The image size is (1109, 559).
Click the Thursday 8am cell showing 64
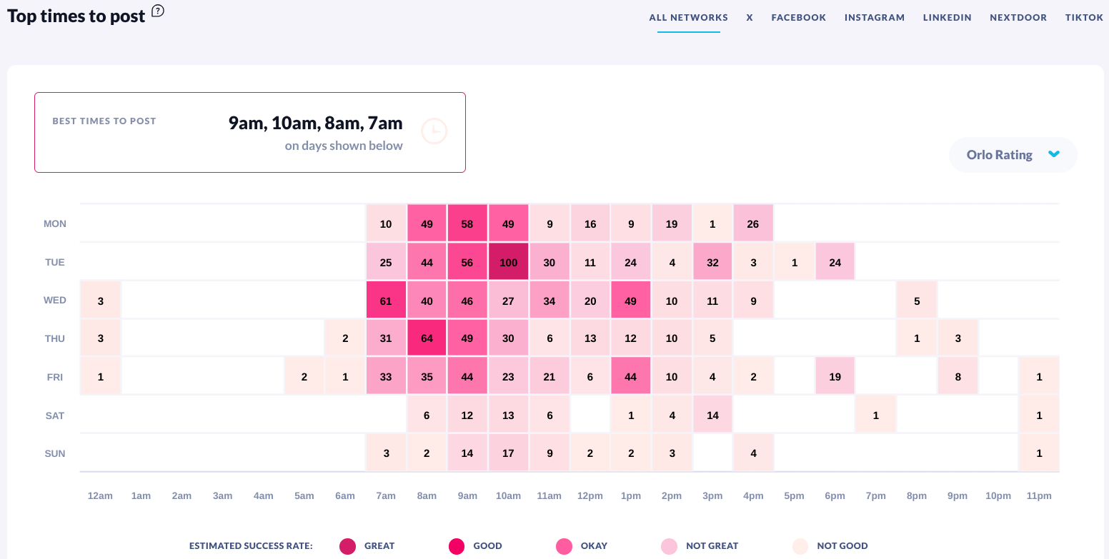[427, 338]
